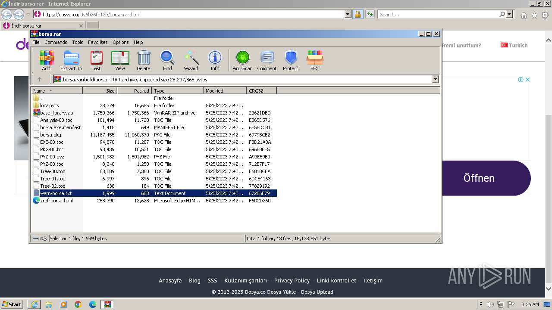Image resolution: width=552 pixels, height=310 pixels.
Task: Select the İndir borsa rar tab
Action: [43, 25]
